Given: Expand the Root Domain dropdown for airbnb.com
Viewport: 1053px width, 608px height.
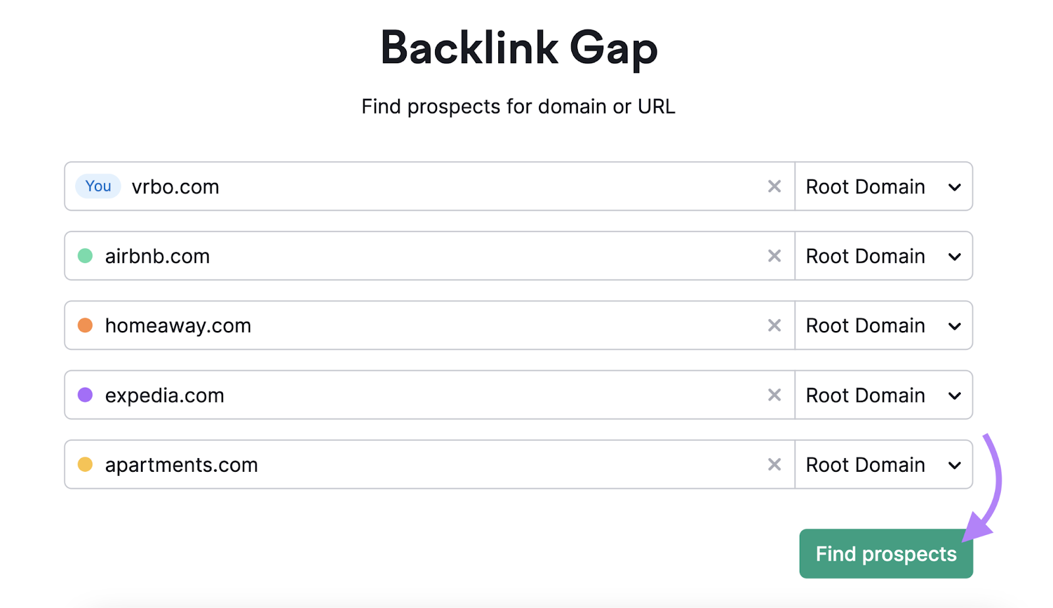Looking at the screenshot, I should [884, 256].
